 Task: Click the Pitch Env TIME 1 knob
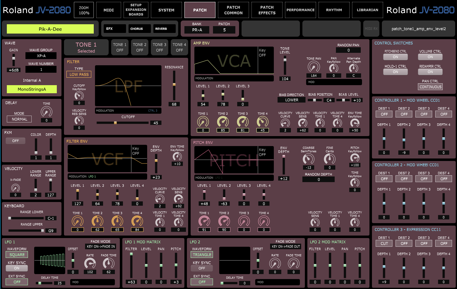point(204,221)
